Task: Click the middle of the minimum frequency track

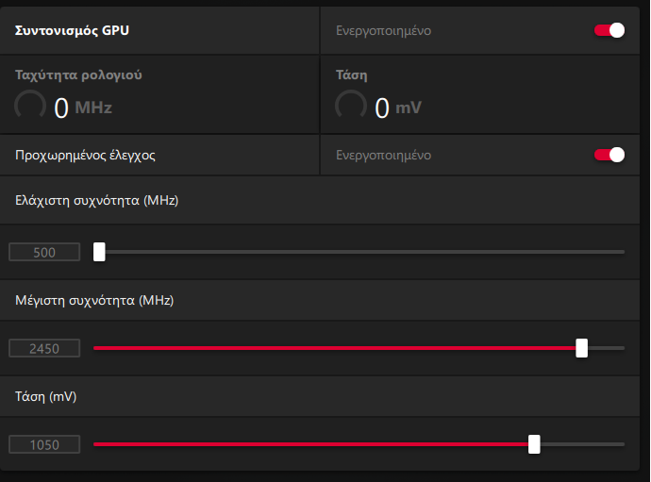Action: click(359, 252)
